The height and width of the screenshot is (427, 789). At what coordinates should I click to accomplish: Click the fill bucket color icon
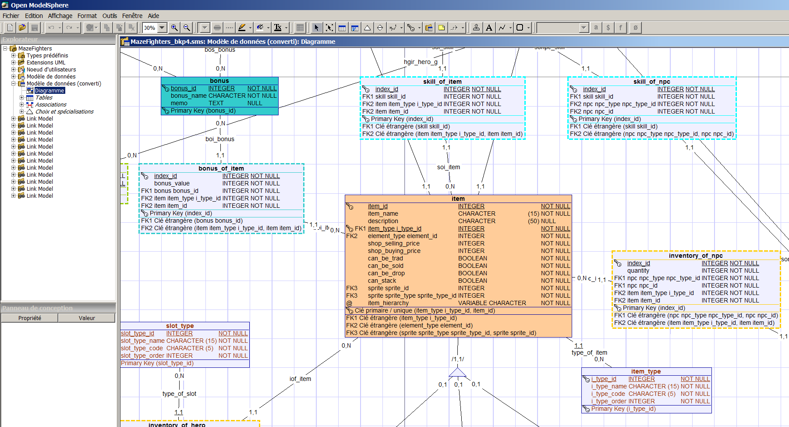coord(260,28)
